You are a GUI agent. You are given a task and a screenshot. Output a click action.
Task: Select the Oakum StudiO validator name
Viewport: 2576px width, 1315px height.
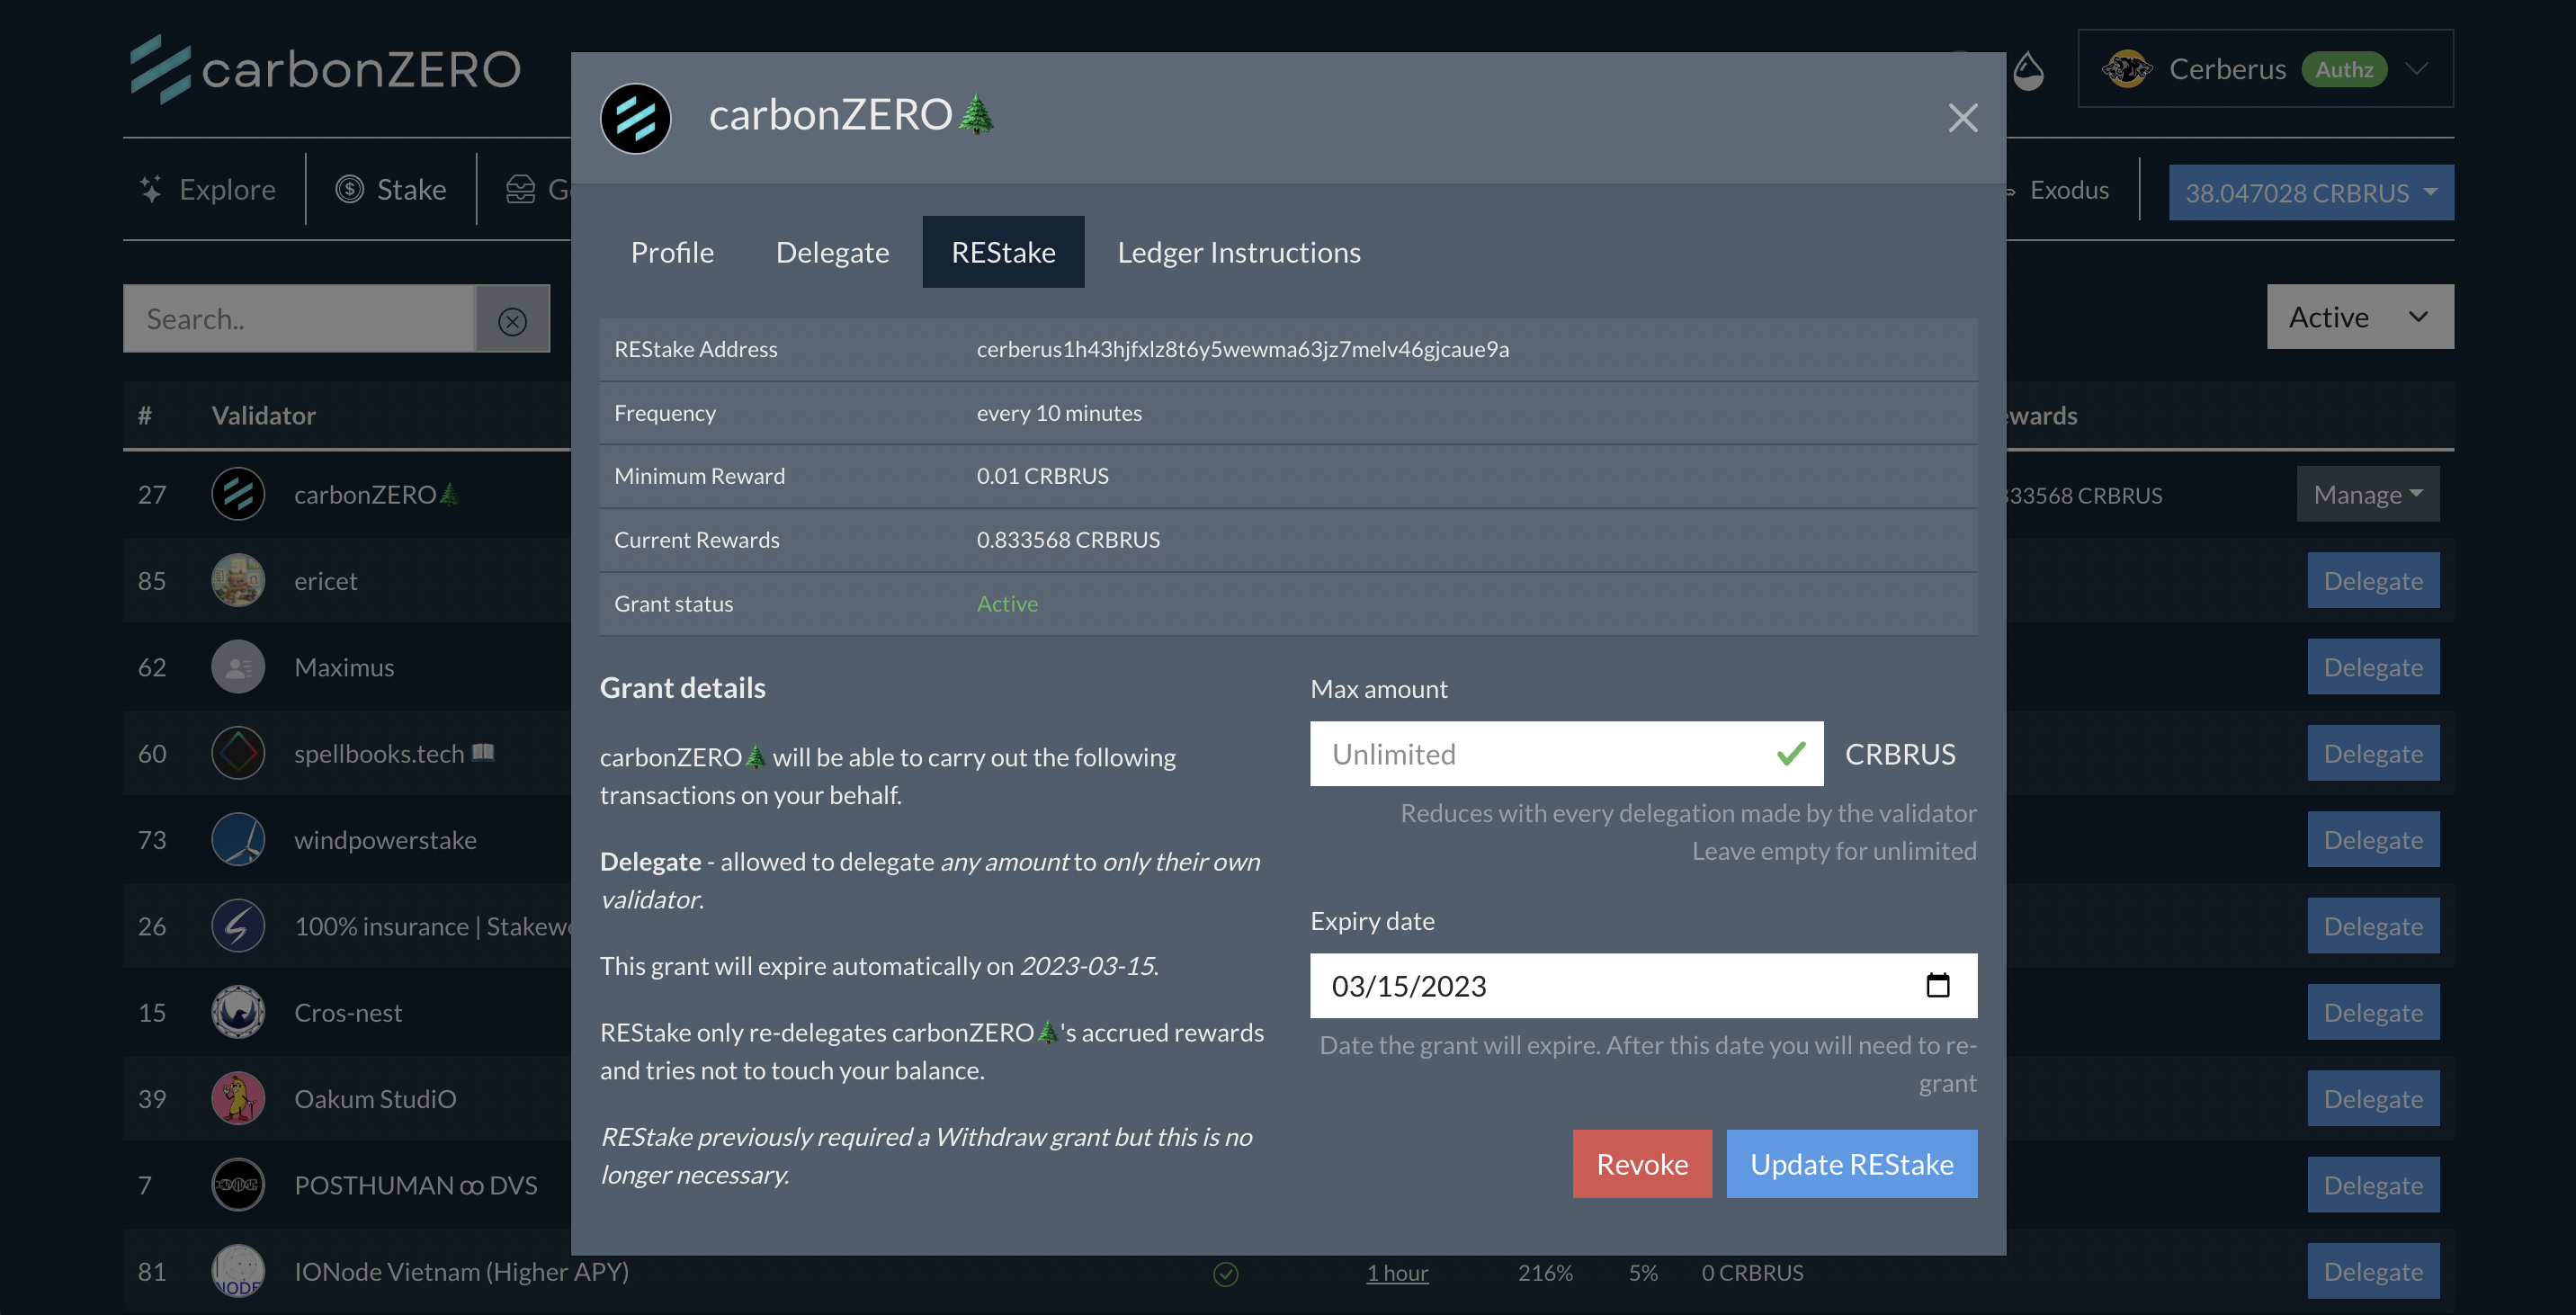[x=375, y=1099]
